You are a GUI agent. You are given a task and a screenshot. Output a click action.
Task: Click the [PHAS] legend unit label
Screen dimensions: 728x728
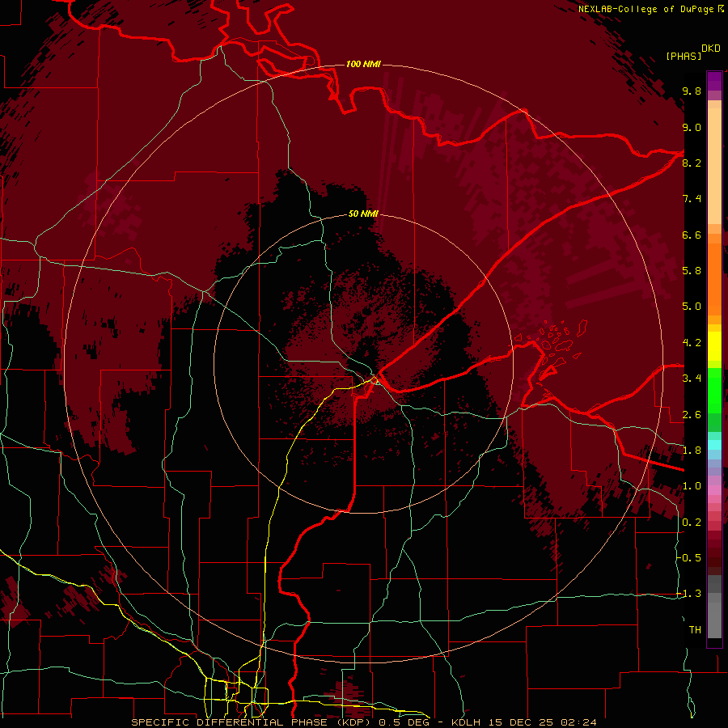click(684, 57)
